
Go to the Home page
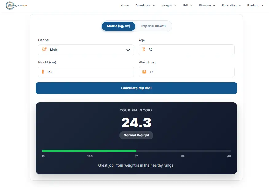point(125,6)
